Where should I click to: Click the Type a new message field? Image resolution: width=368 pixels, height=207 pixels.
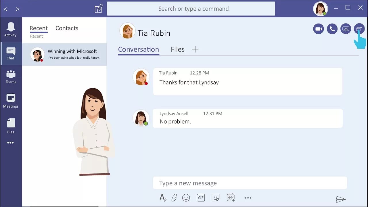point(250,183)
